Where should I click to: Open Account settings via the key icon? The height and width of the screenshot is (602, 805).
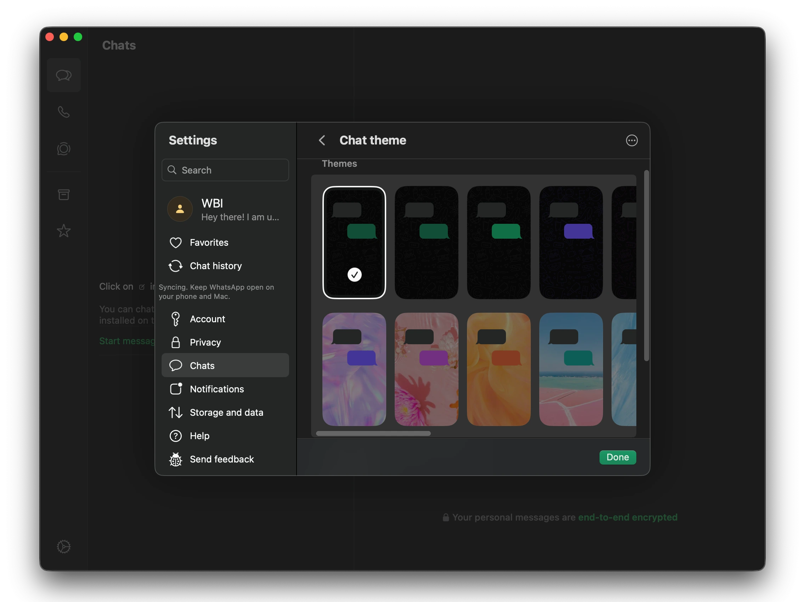(175, 319)
